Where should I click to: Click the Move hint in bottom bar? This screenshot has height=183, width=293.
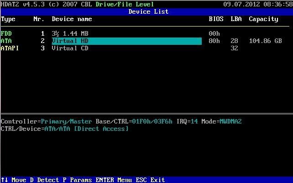13,180
